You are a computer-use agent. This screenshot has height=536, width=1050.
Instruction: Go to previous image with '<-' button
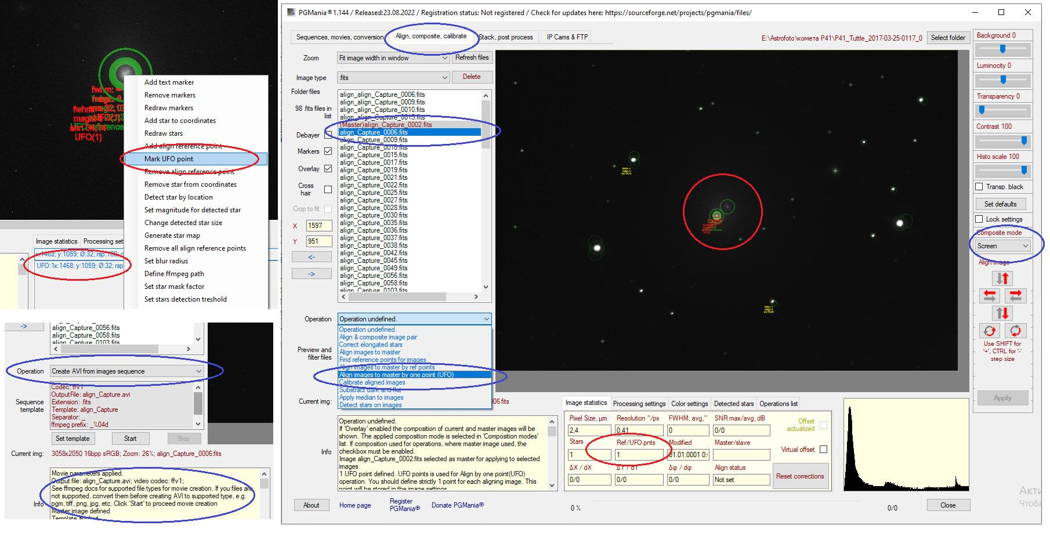[312, 257]
